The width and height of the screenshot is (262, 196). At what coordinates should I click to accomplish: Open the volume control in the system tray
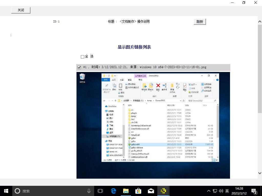[221, 191]
